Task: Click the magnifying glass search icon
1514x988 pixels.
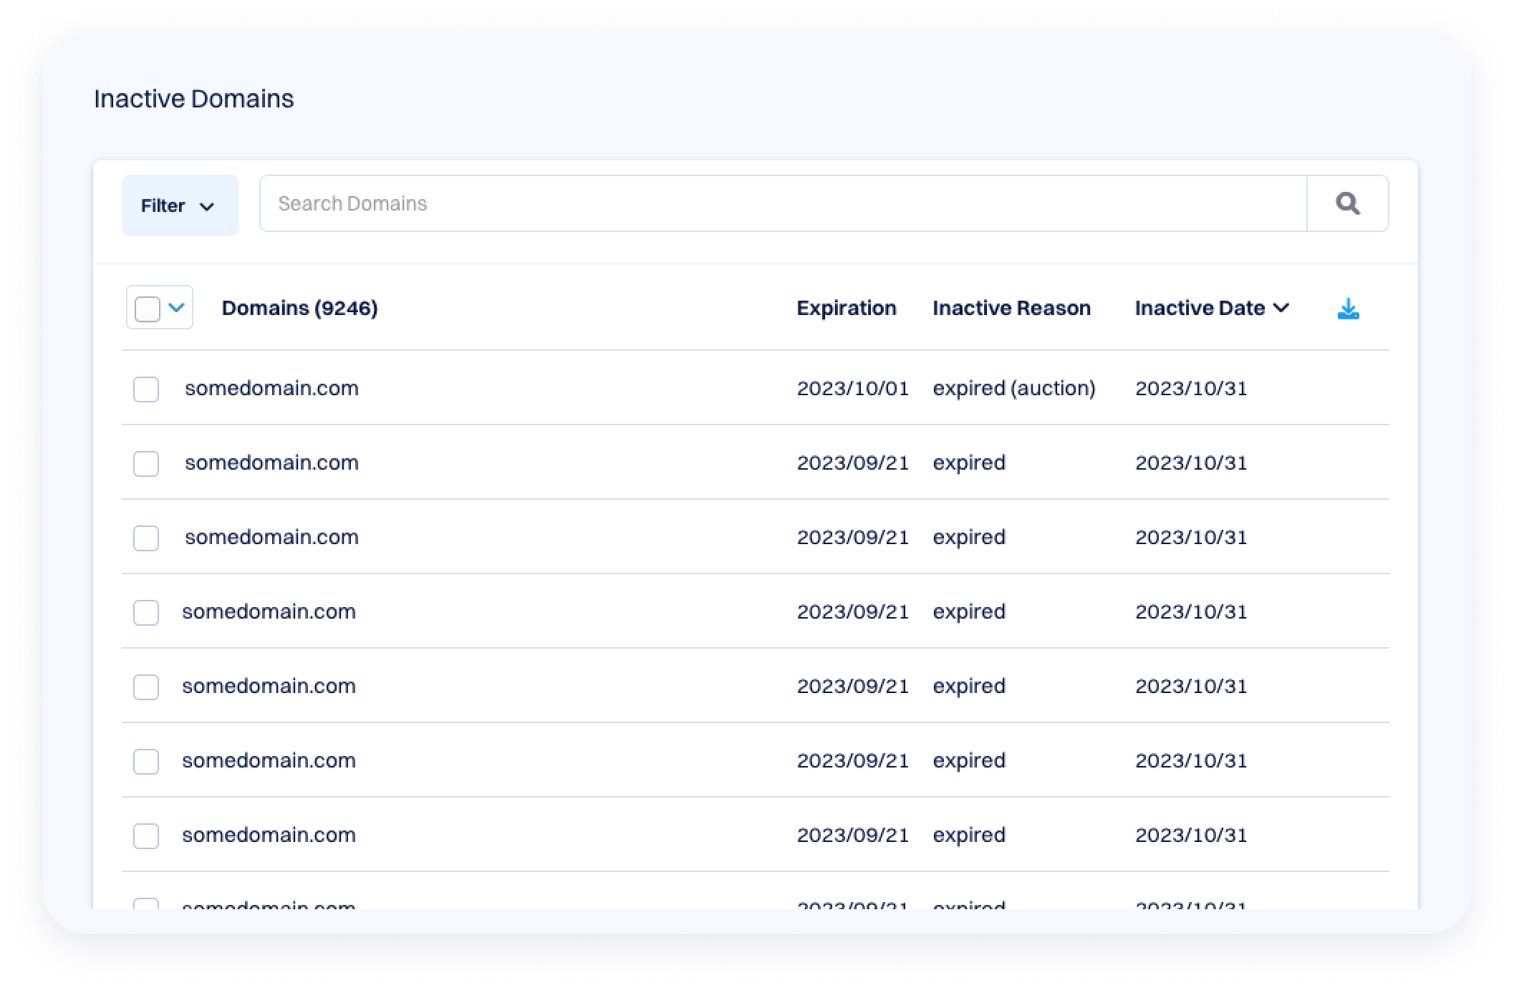Action: [1347, 204]
